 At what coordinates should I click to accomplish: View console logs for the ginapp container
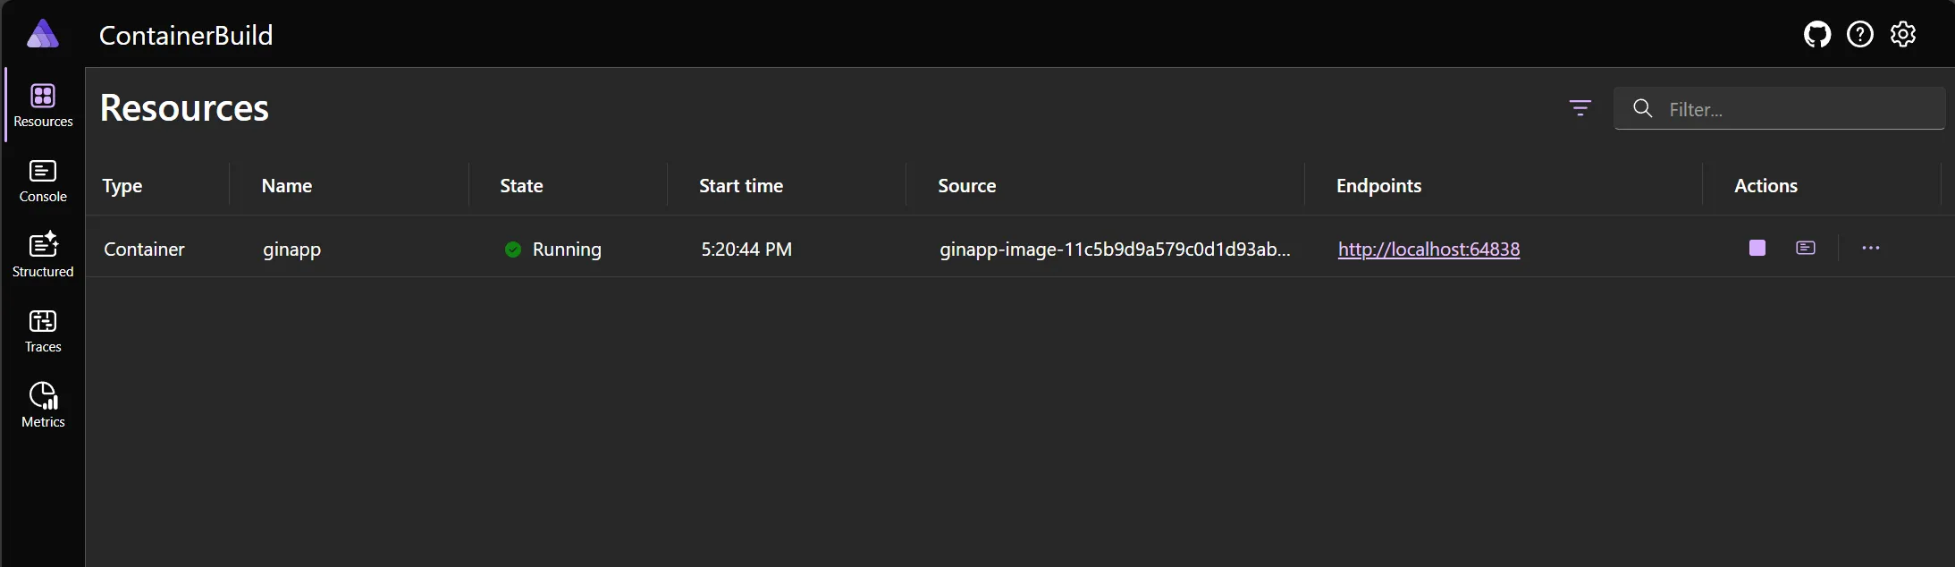coord(1806,249)
